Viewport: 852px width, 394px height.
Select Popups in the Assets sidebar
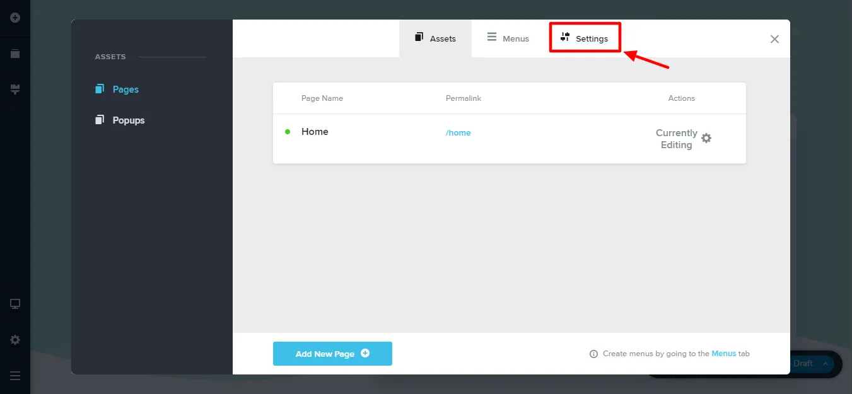(128, 120)
